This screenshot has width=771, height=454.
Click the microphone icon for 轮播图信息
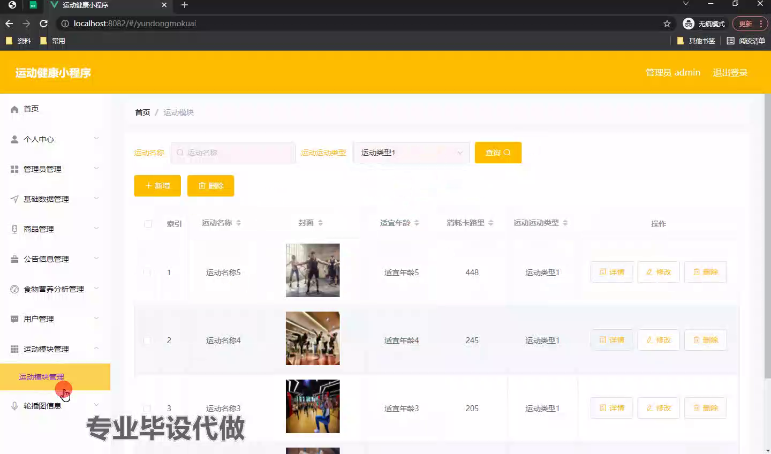coord(14,406)
